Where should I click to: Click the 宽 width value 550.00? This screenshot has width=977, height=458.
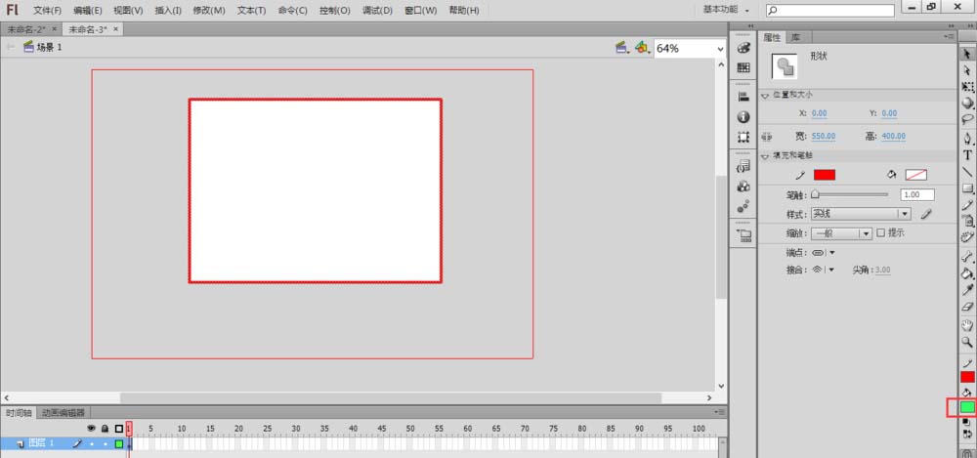(x=823, y=137)
